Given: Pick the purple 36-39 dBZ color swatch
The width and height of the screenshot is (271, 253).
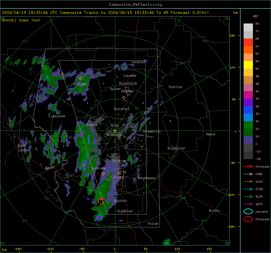Looking at the screenshot, I should [x=248, y=103].
